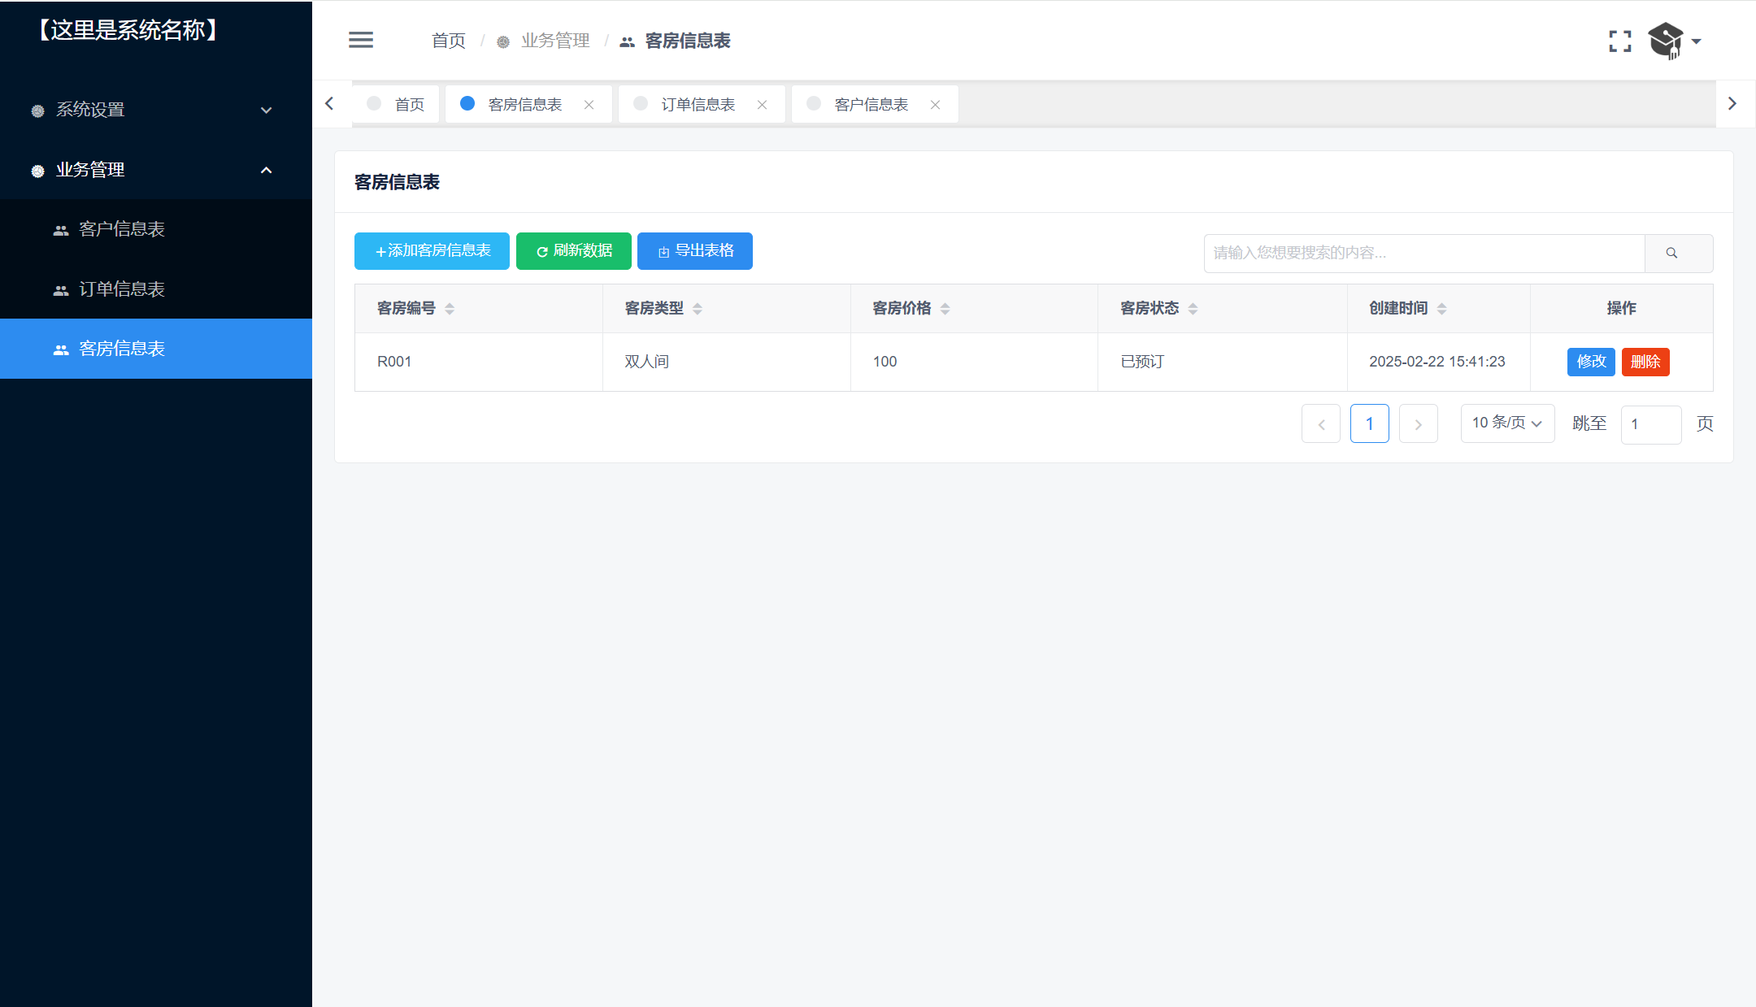Sort by 创建时间 column arrows
The width and height of the screenshot is (1756, 1007).
(x=1441, y=309)
